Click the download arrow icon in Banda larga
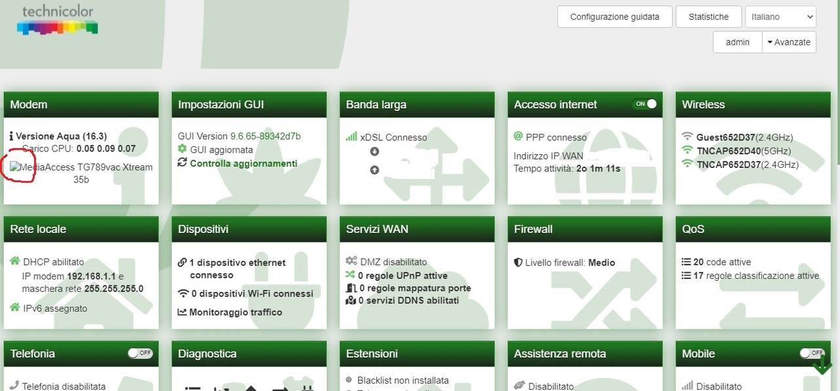The height and width of the screenshot is (391, 840). pos(375,152)
